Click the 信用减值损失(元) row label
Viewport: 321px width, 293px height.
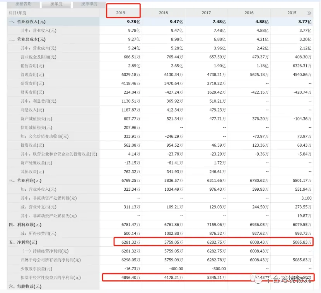(x=36, y=127)
